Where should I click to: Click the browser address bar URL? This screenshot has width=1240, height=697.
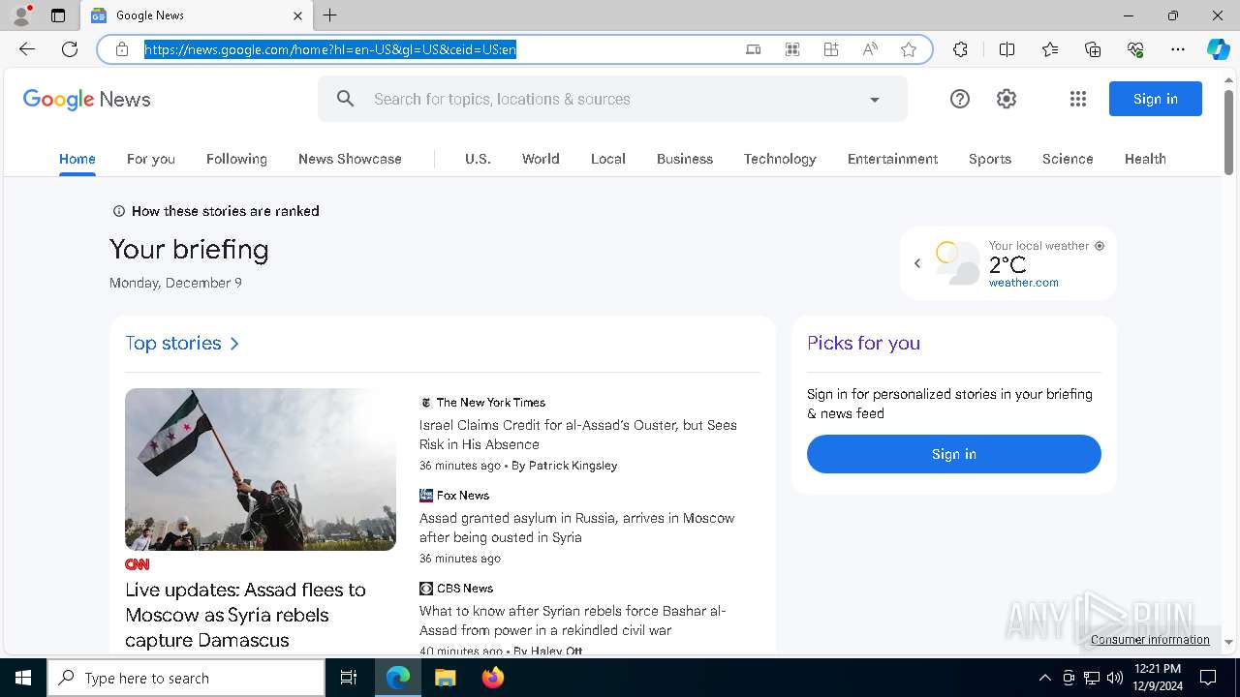[330, 49]
